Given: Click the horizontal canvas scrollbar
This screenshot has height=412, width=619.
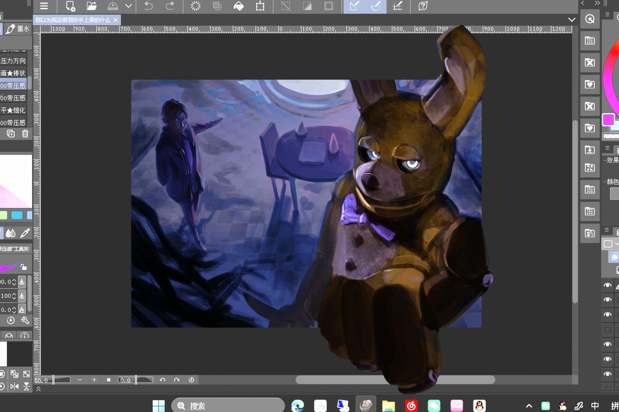Looking at the screenshot, I should click(395, 380).
